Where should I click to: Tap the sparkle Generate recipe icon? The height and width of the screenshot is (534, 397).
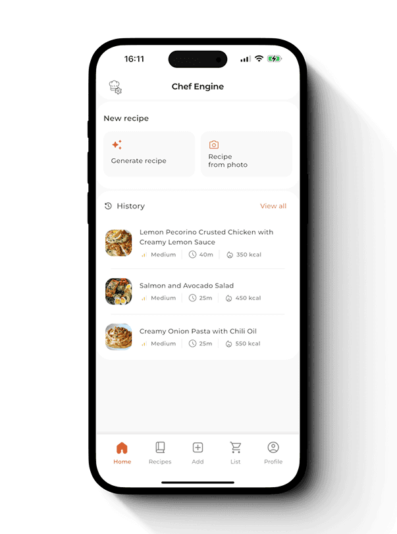(117, 145)
